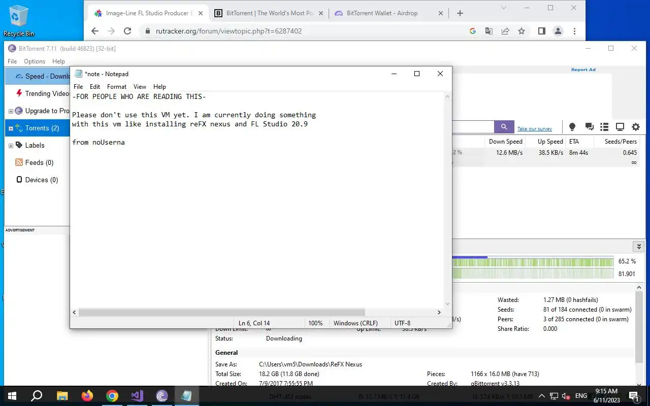The width and height of the screenshot is (650, 406).
Task: Switch to BitTorrent from the taskbar
Action: [x=162, y=396]
